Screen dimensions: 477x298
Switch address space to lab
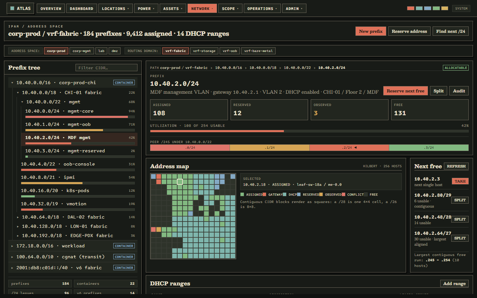tap(101, 51)
